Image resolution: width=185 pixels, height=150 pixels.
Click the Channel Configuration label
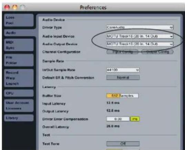tap(61, 52)
